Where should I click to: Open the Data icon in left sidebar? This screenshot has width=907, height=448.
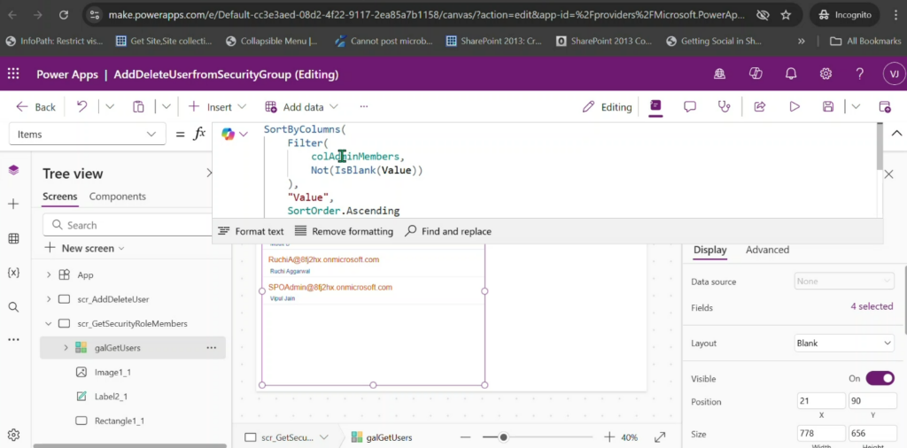(13, 238)
